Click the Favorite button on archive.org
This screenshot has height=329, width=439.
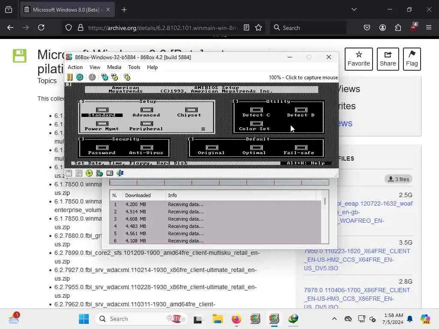pos(359,59)
